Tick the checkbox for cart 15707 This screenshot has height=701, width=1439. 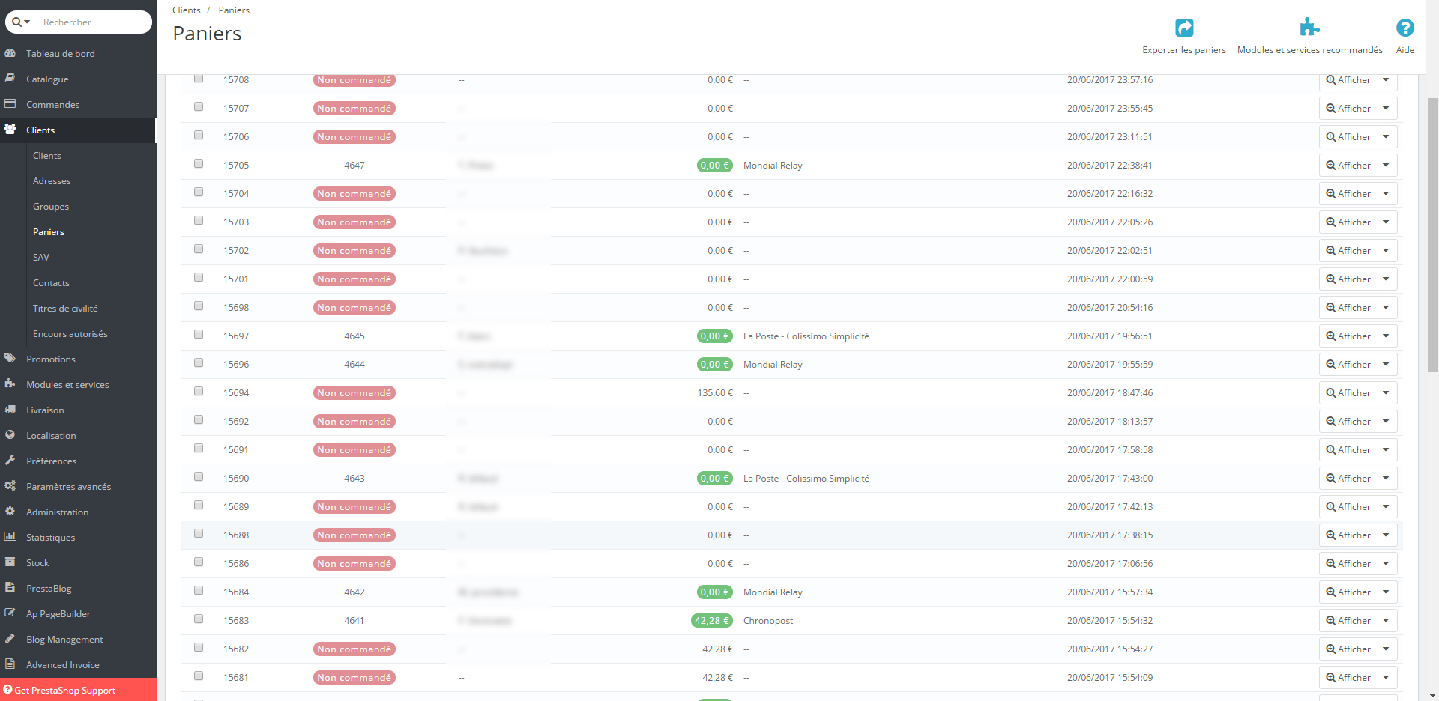199,107
